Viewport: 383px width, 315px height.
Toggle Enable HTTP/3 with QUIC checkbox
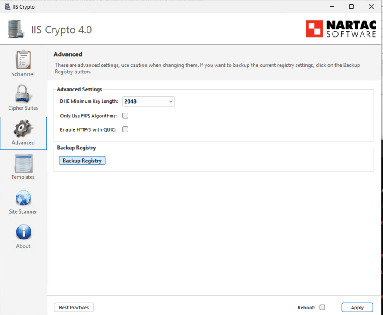click(x=125, y=129)
